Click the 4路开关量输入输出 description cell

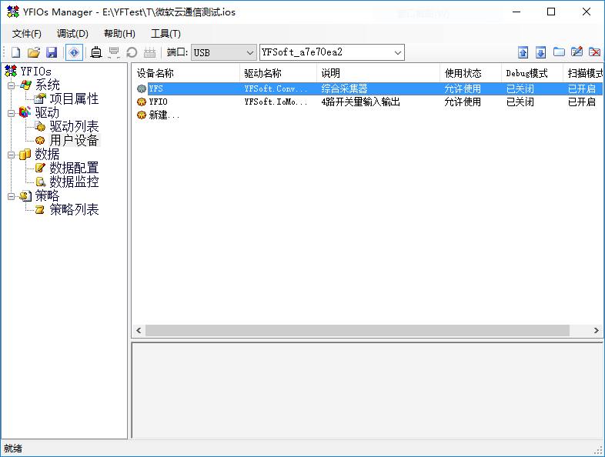pos(360,102)
